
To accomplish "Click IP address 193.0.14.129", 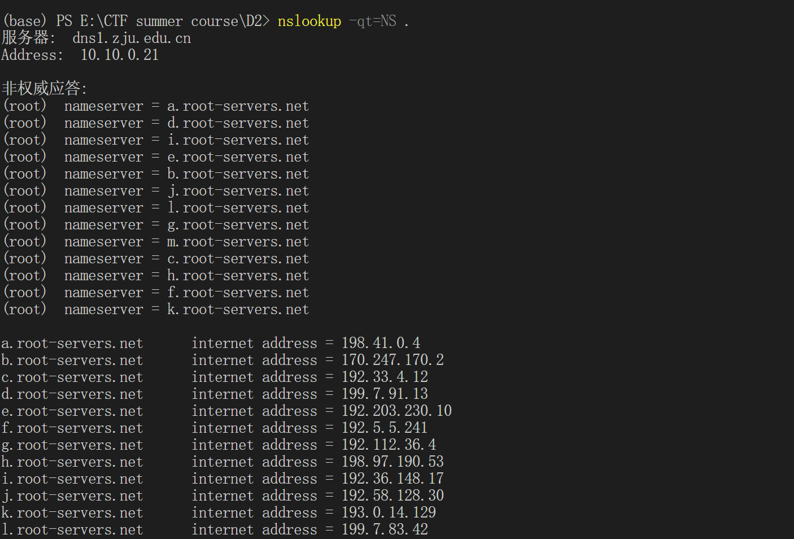I will click(x=389, y=513).
